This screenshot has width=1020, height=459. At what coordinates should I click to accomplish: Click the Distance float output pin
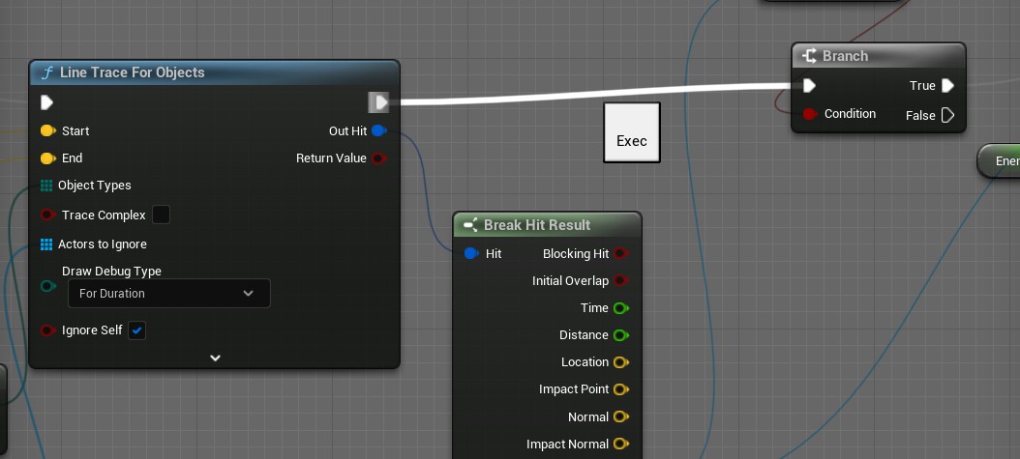[621, 335]
